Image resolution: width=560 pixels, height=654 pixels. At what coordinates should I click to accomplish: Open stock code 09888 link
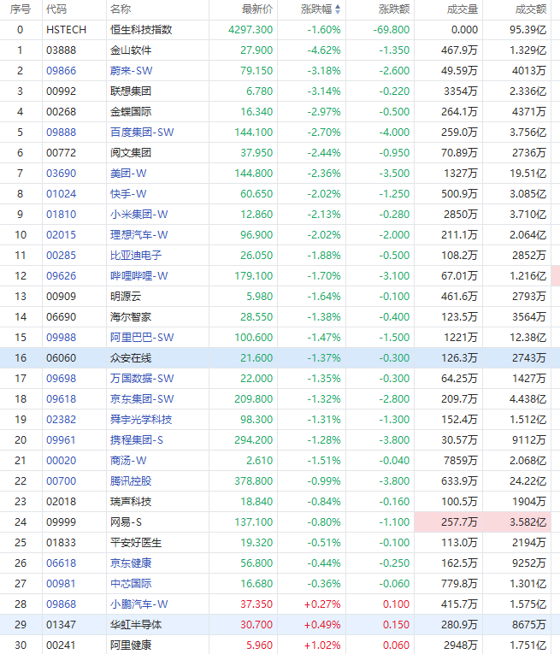point(62,133)
